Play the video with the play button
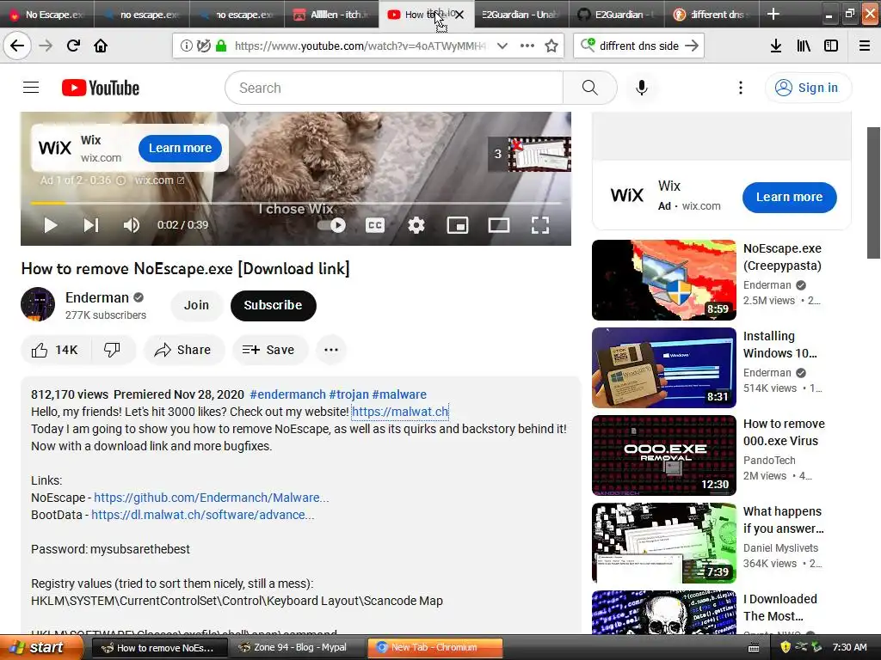Screen dimensions: 881x660 click(51, 226)
